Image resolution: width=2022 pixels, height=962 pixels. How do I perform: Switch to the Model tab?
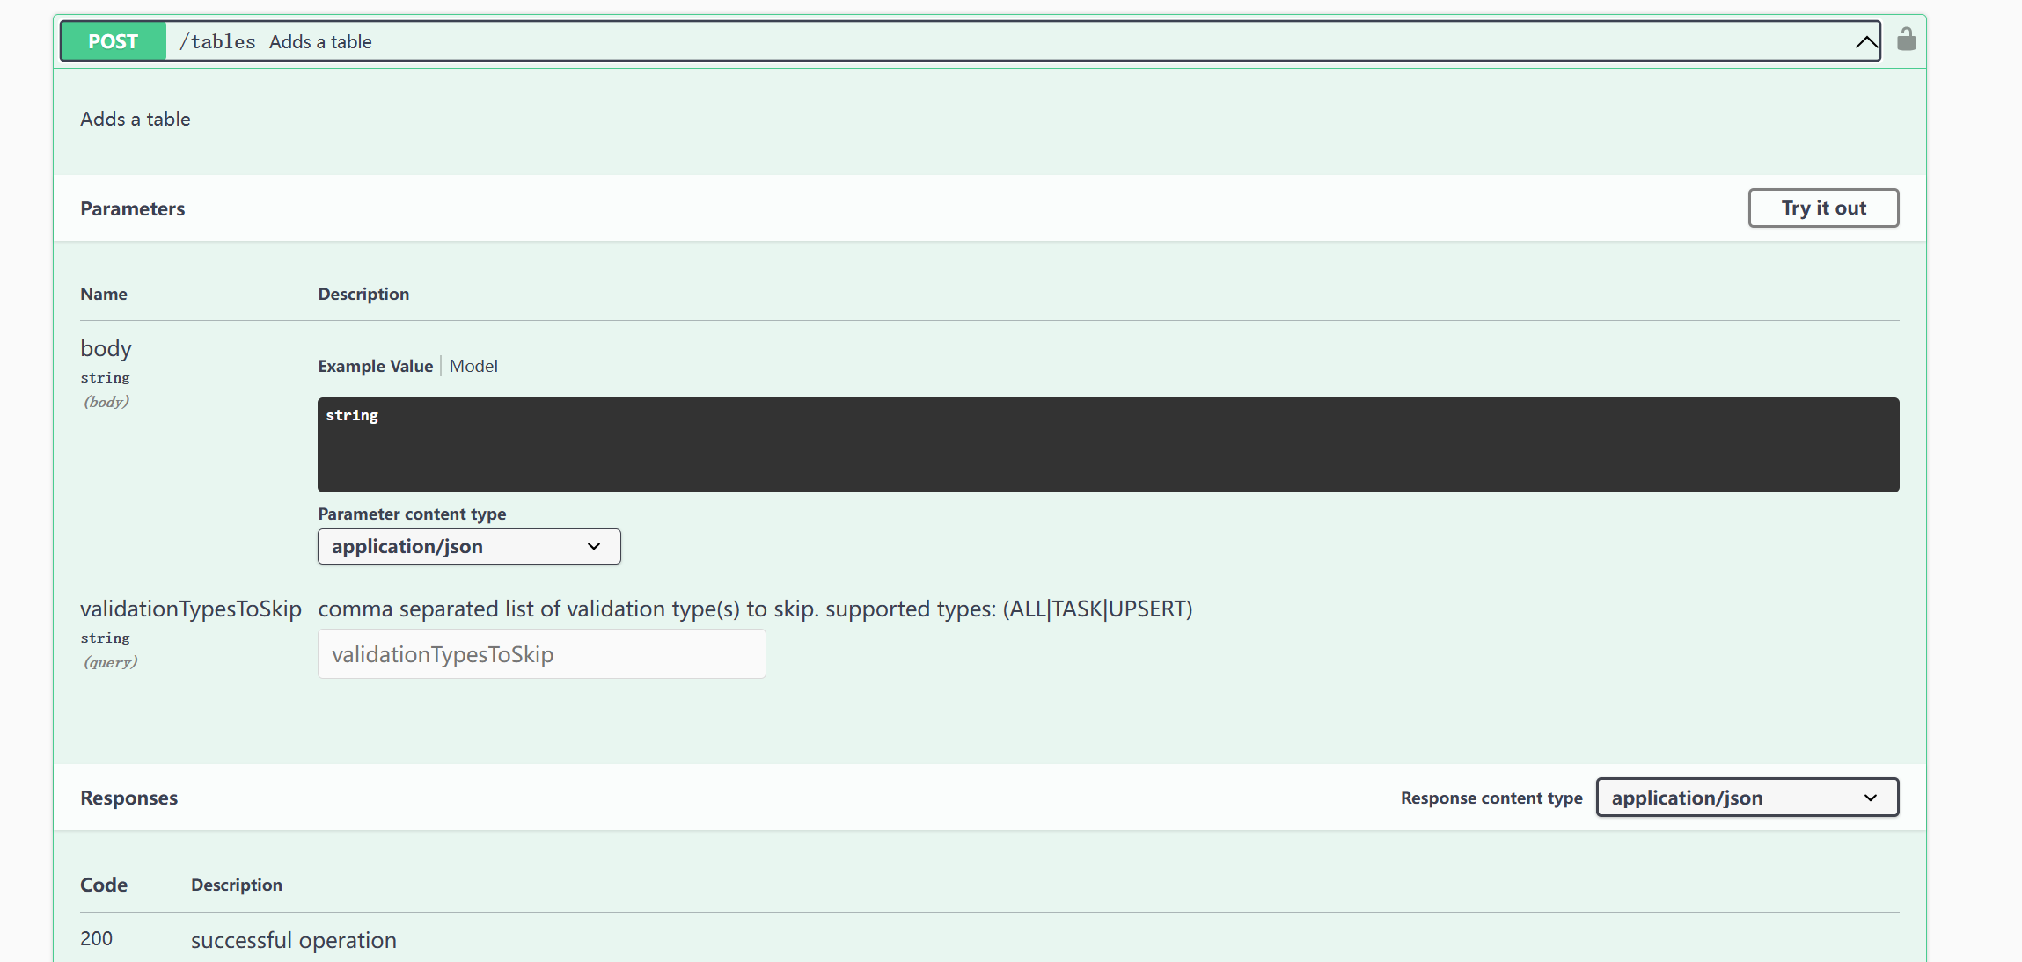(473, 366)
